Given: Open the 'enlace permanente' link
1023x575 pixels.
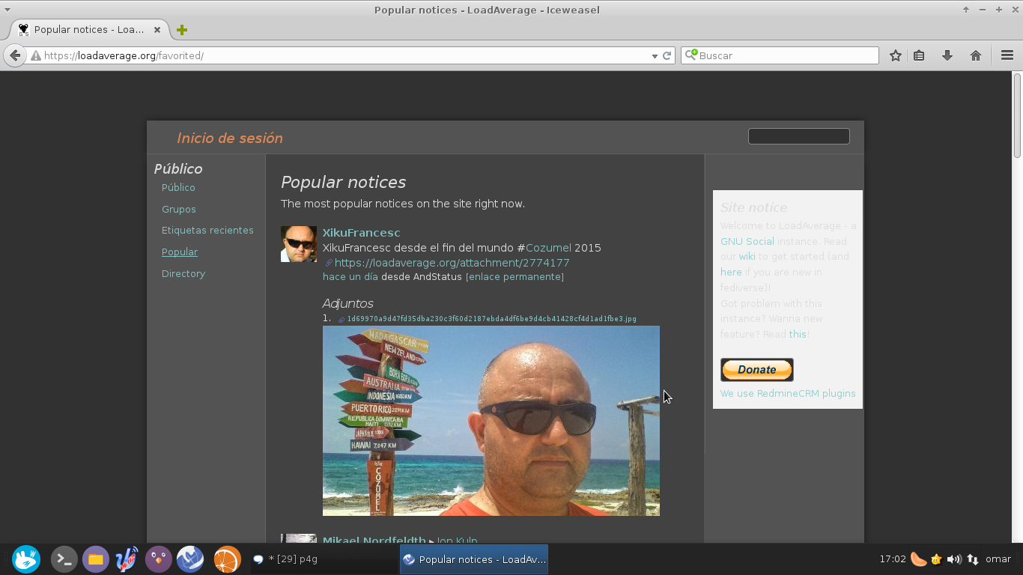Looking at the screenshot, I should point(514,277).
